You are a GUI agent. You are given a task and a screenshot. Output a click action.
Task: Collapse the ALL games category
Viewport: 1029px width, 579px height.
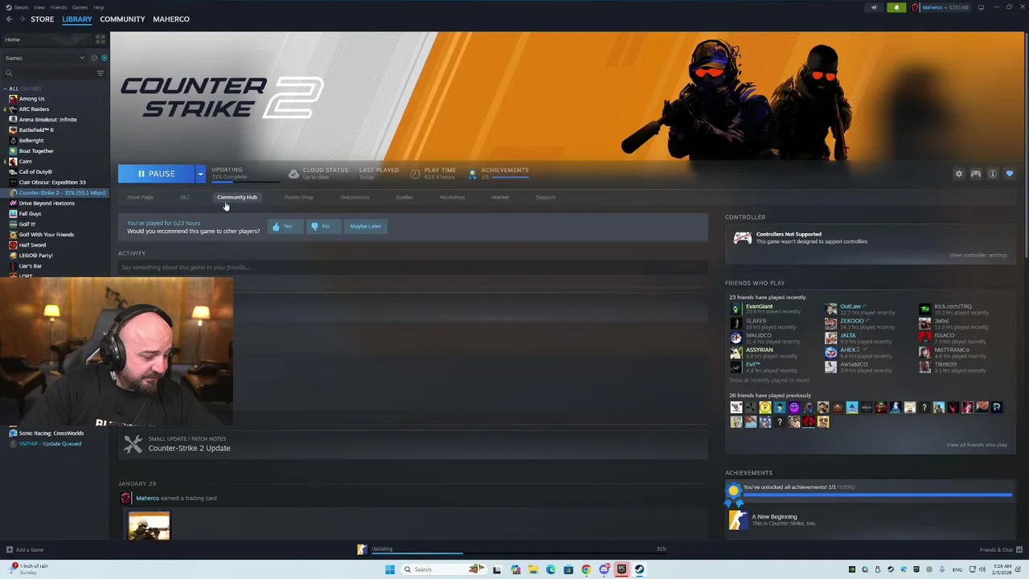pyautogui.click(x=6, y=88)
